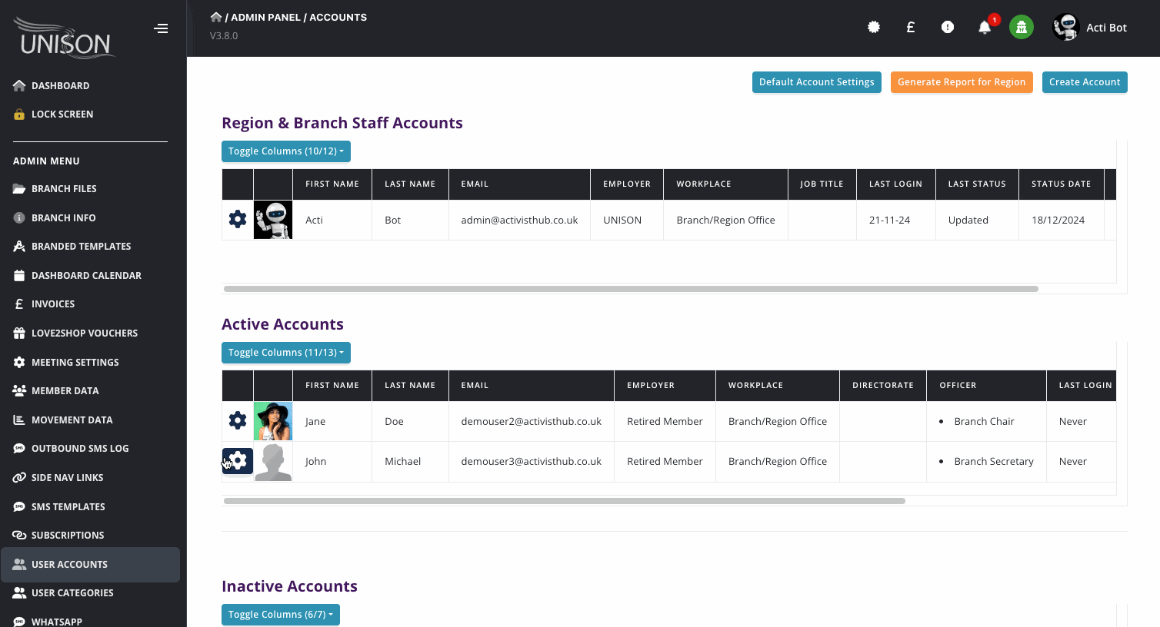This screenshot has width=1160, height=627.
Task: Click the Active Accounts horizontal scrollbar
Action: [x=564, y=501]
